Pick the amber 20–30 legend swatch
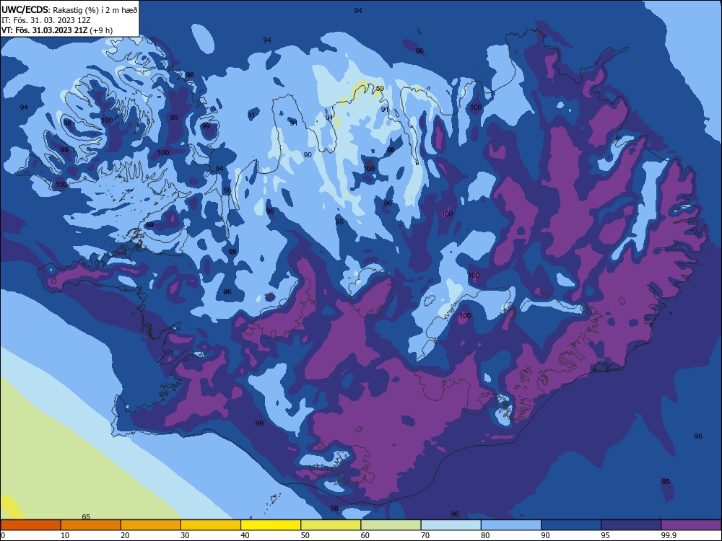The height and width of the screenshot is (541, 722). 151,525
